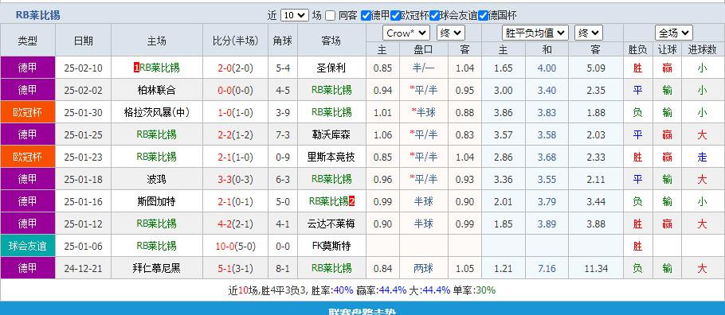Open the 波鸿 team link
Image resolution: width=725 pixels, height=315 pixels.
click(x=157, y=179)
